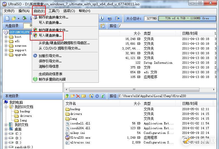Select the drivers folder under 我的ISO文档
Screen dimensions: 219x149
(26, 116)
